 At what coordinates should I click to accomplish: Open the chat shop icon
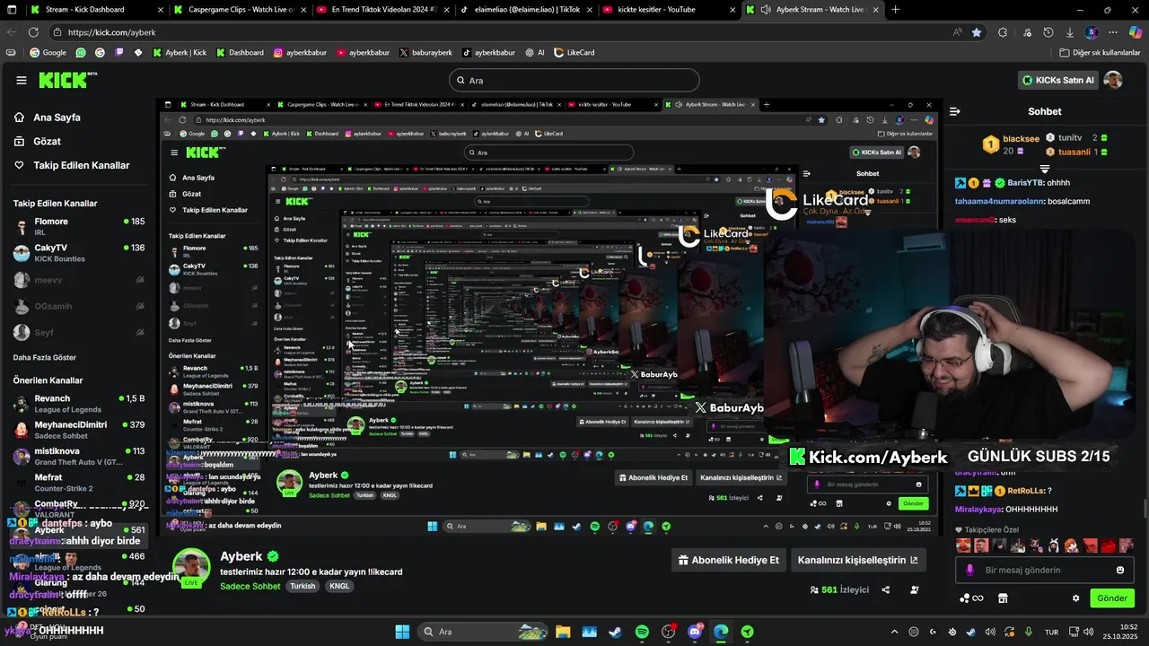coord(1003,598)
